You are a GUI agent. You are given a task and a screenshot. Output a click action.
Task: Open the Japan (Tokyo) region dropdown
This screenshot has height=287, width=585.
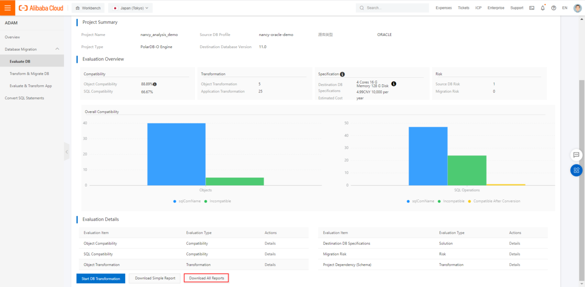click(x=130, y=8)
